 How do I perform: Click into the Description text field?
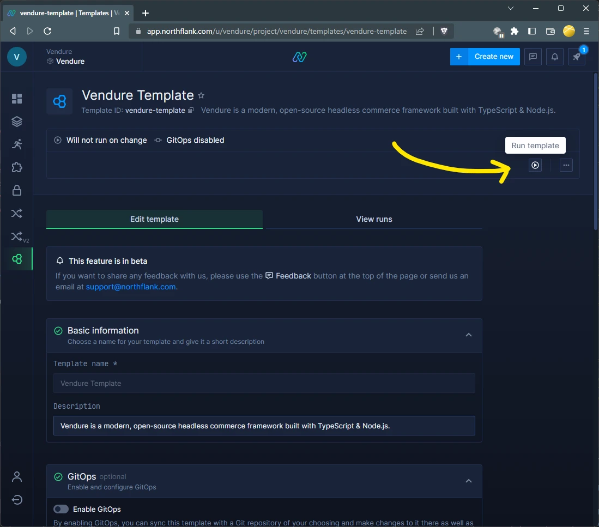point(264,426)
